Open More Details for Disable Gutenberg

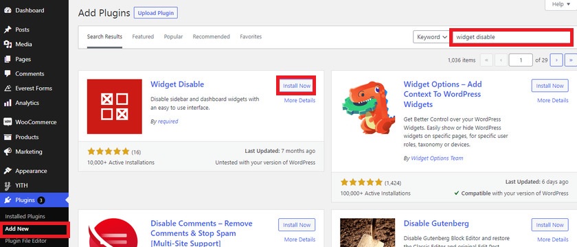pyautogui.click(x=553, y=239)
